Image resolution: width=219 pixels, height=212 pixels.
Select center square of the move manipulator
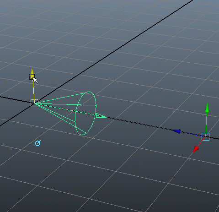coord(205,136)
